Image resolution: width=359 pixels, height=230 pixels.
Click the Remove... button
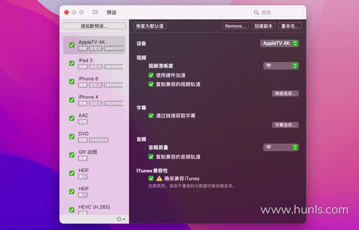[x=235, y=26]
